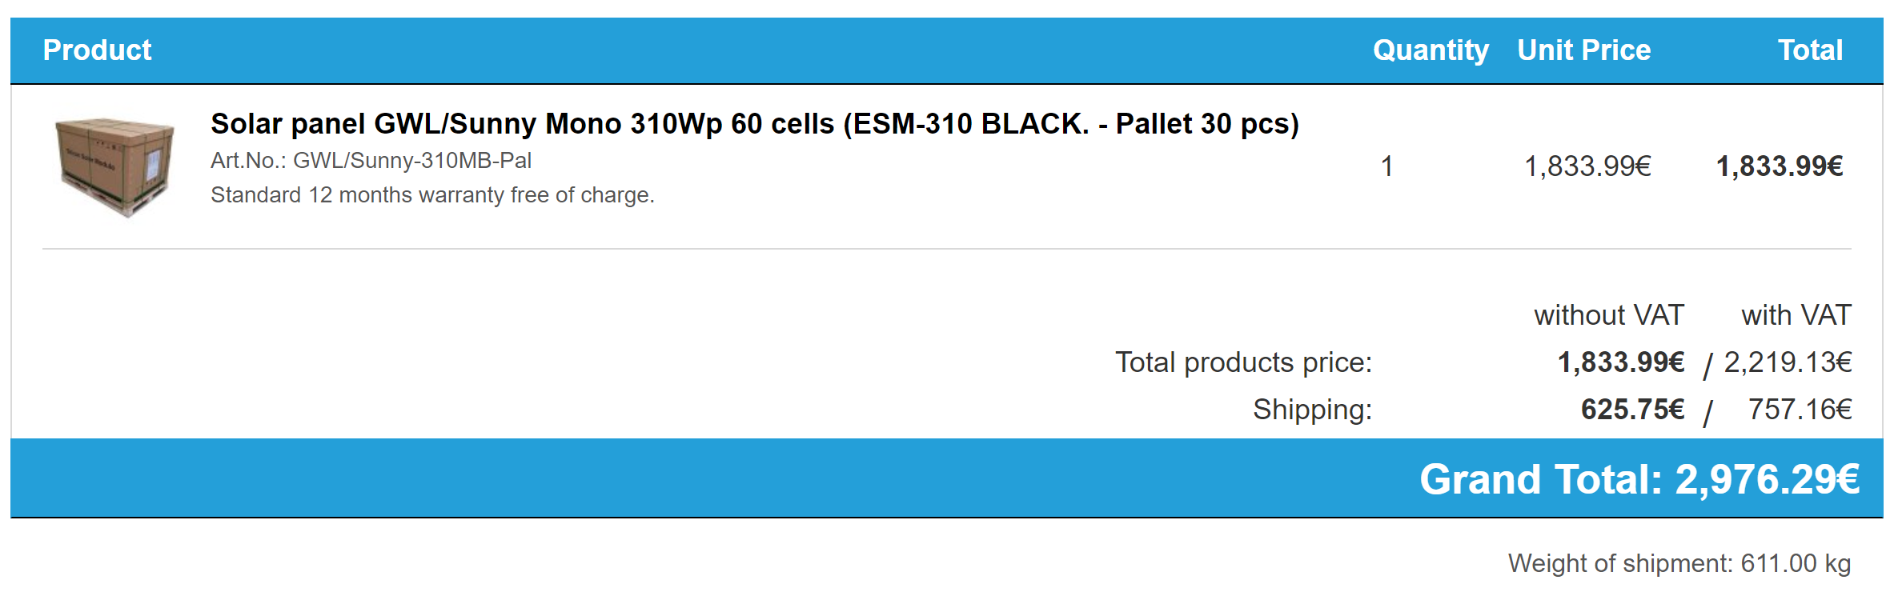
Task: Click the 625.75€ shipping cost without VAT
Action: 1632,410
